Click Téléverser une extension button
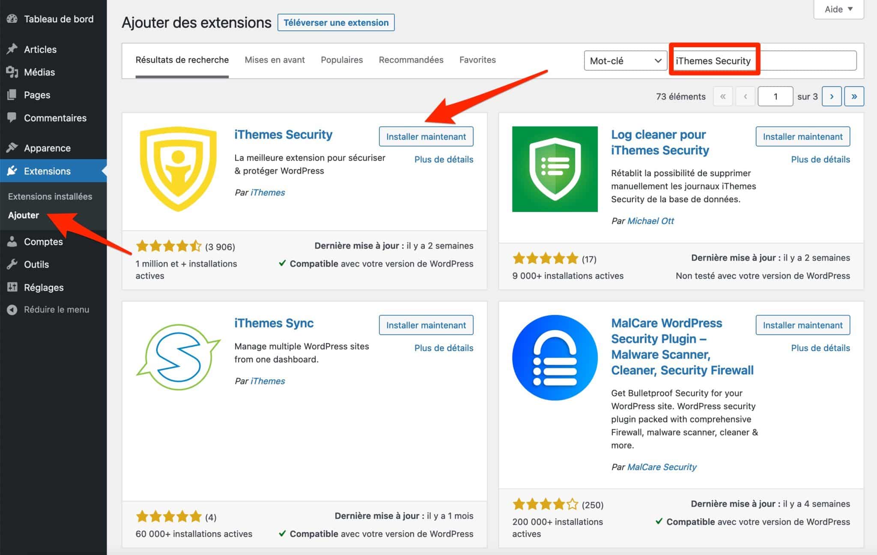The image size is (877, 555). point(336,23)
